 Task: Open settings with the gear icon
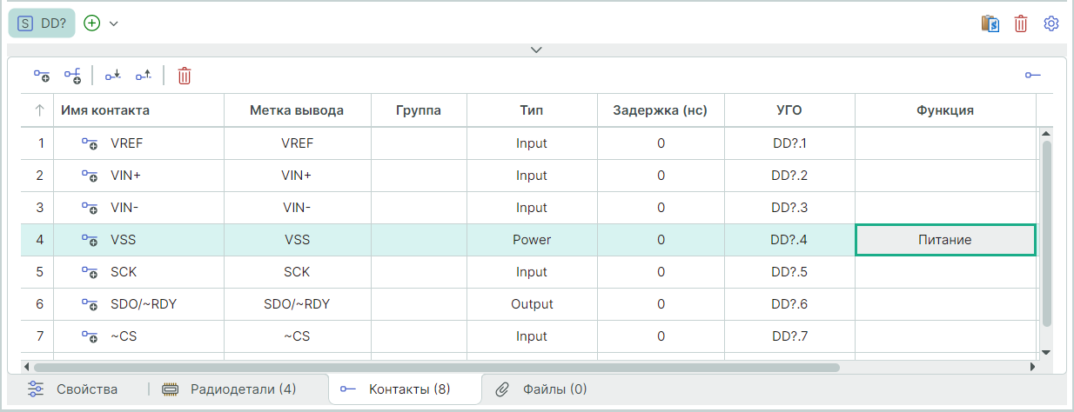pyautogui.click(x=1051, y=23)
